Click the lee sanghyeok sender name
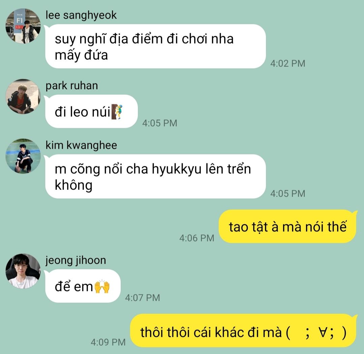This screenshot has width=364, height=354. click(x=81, y=15)
